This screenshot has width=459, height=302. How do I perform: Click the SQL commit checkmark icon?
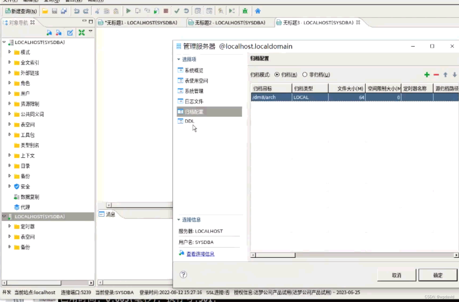pyautogui.click(x=176, y=11)
